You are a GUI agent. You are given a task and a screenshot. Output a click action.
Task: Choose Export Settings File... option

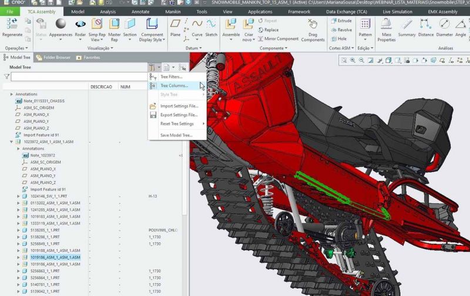point(177,115)
